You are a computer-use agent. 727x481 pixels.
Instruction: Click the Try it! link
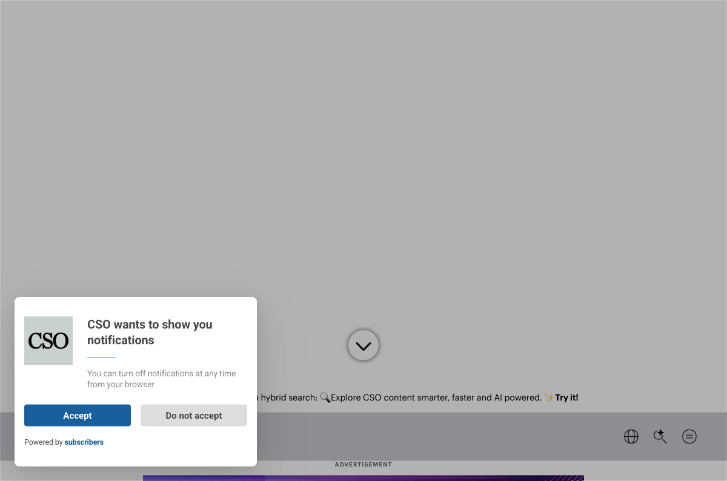pyautogui.click(x=566, y=398)
